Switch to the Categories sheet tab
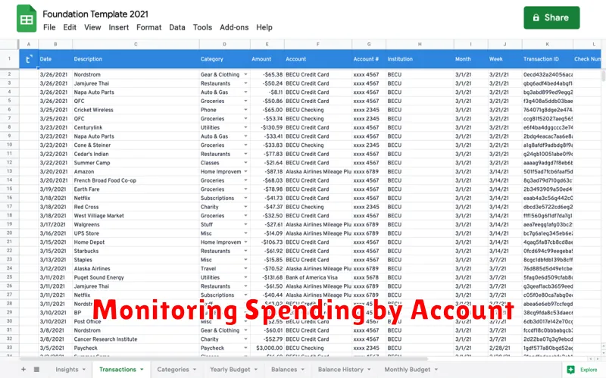The image size is (606, 378). pyautogui.click(x=173, y=370)
